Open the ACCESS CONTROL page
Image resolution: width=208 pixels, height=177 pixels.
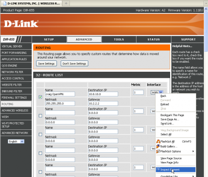coord(16,78)
